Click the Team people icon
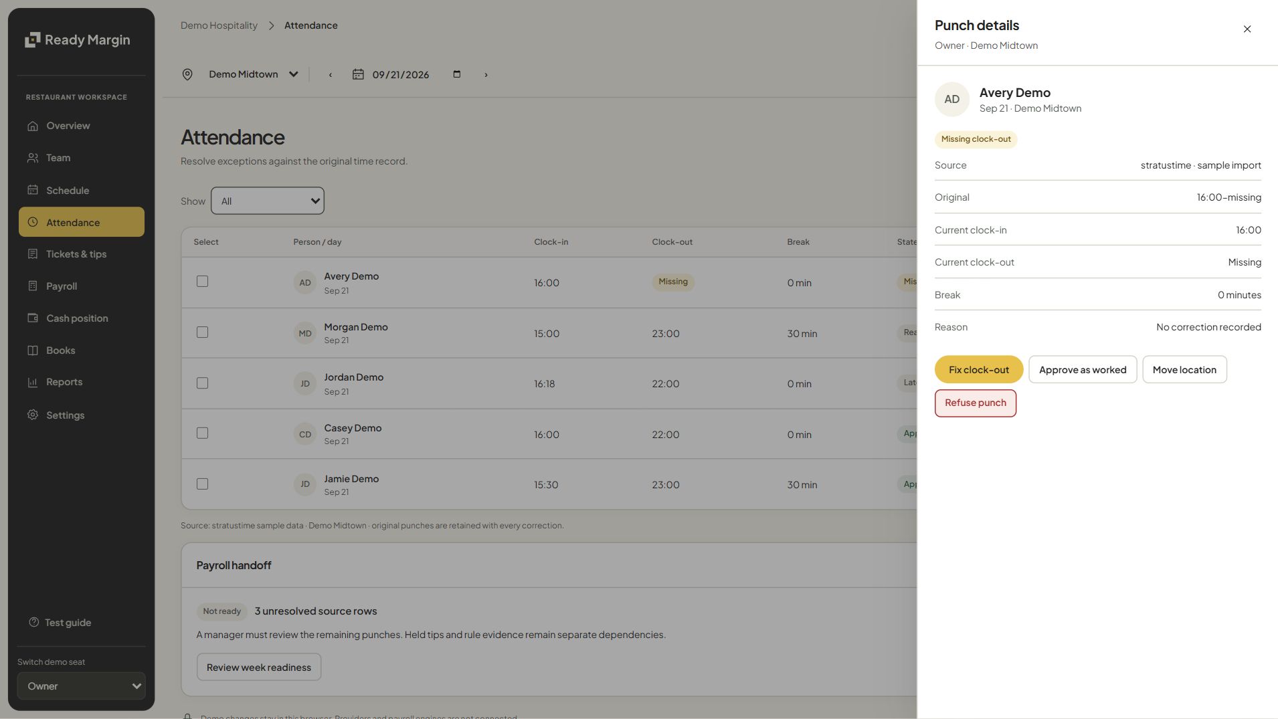Image resolution: width=1278 pixels, height=719 pixels. [x=32, y=158]
